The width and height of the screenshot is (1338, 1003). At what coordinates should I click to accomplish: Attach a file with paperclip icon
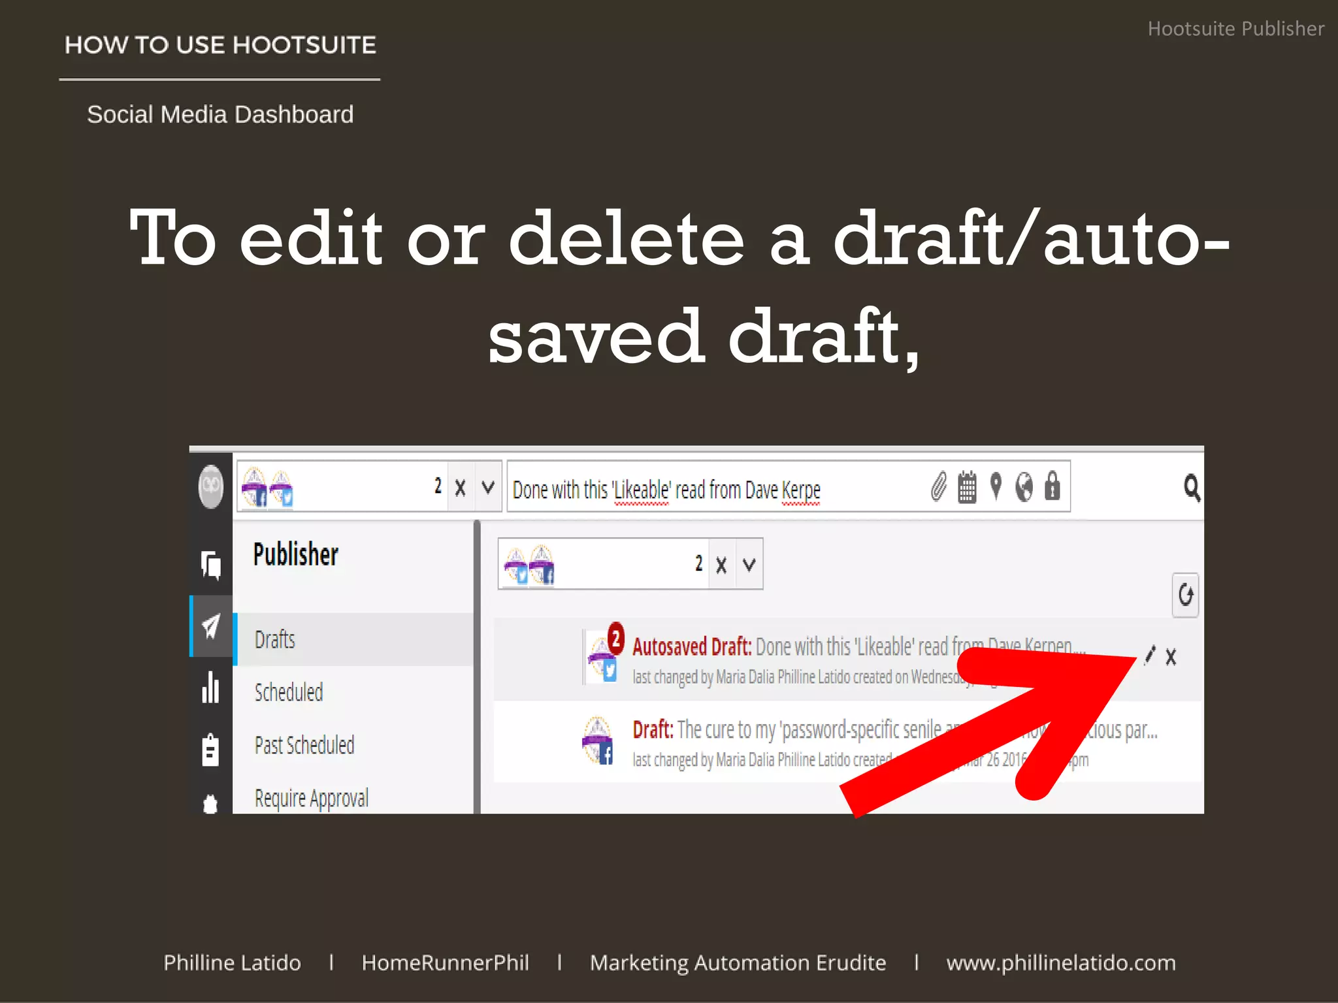[x=939, y=487]
